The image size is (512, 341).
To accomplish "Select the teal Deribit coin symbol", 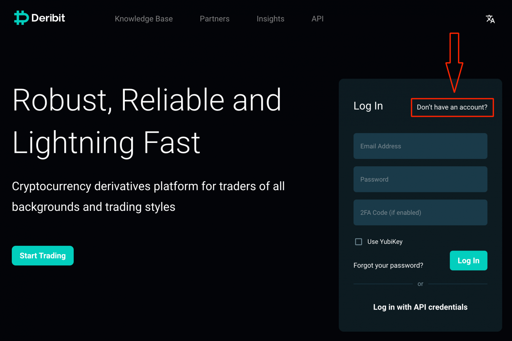I will (x=20, y=18).
